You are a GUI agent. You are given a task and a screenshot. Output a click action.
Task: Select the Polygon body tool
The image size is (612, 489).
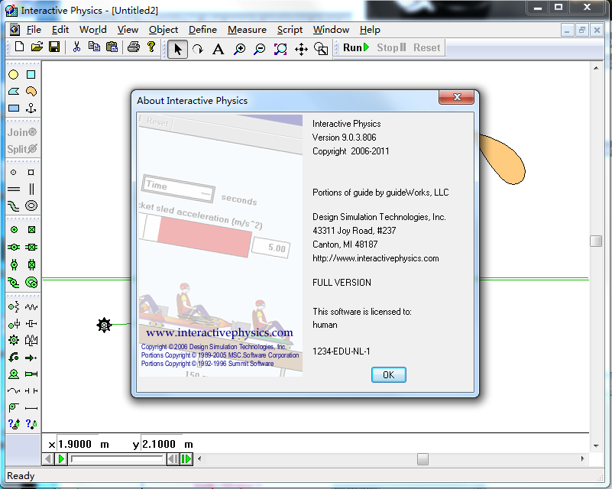click(x=14, y=92)
